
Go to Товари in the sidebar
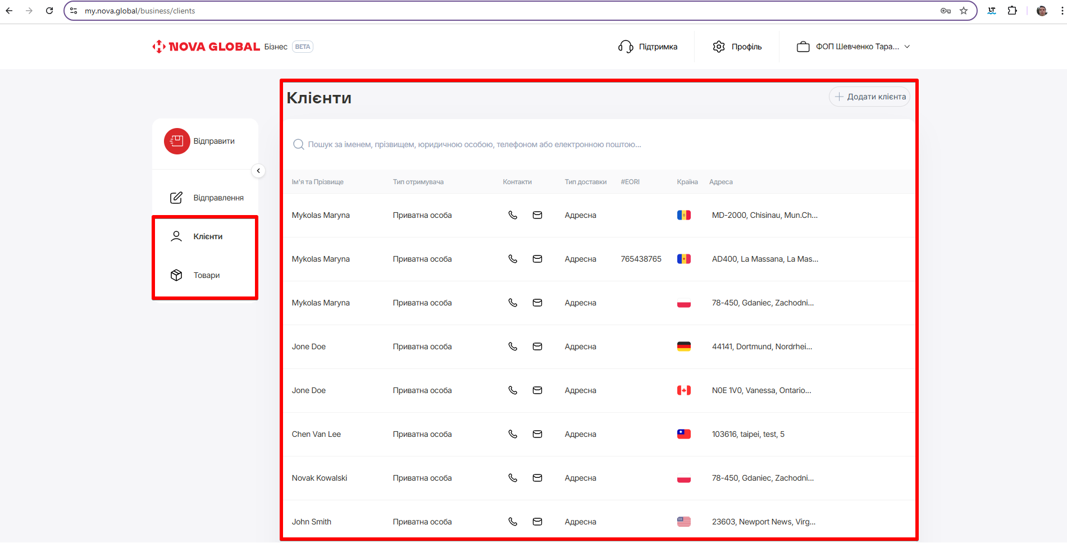[x=206, y=275]
